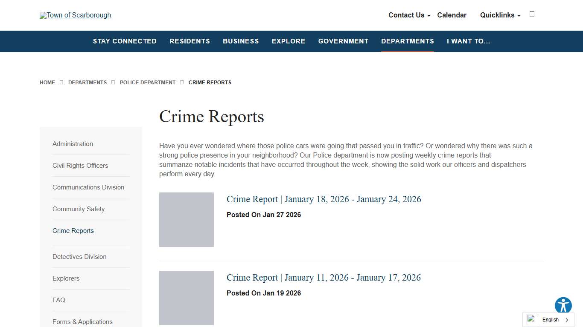Image resolution: width=583 pixels, height=327 pixels.
Task: Open Forms & Applications in the sidebar
Action: pyautogui.click(x=82, y=321)
